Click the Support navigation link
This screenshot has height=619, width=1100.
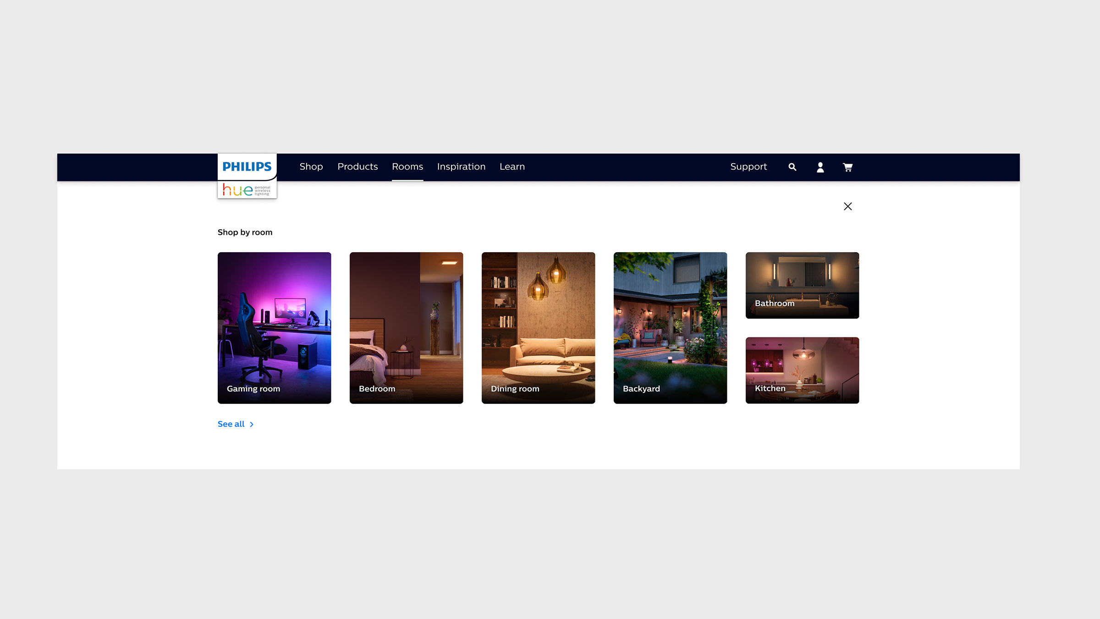[749, 166]
